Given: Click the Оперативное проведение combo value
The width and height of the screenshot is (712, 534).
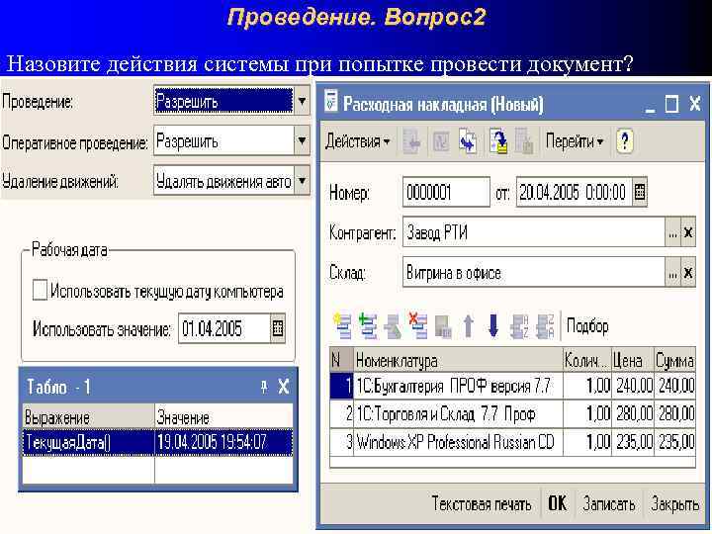Looking at the screenshot, I should [223, 140].
